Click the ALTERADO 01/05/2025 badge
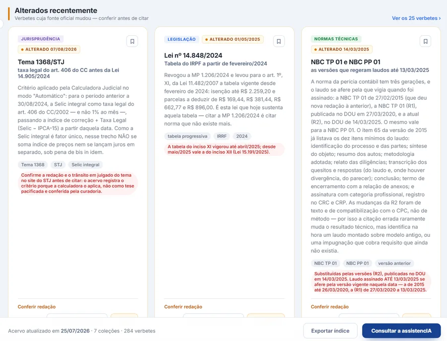 coord(232,39)
